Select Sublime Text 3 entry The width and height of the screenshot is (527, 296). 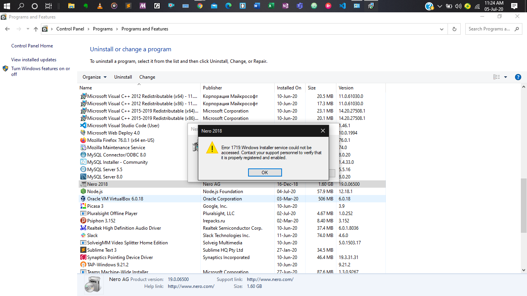[x=231, y=250]
